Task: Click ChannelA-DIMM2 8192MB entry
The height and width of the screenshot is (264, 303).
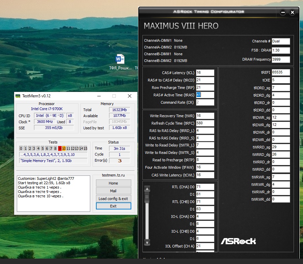Action: [x=166, y=47]
